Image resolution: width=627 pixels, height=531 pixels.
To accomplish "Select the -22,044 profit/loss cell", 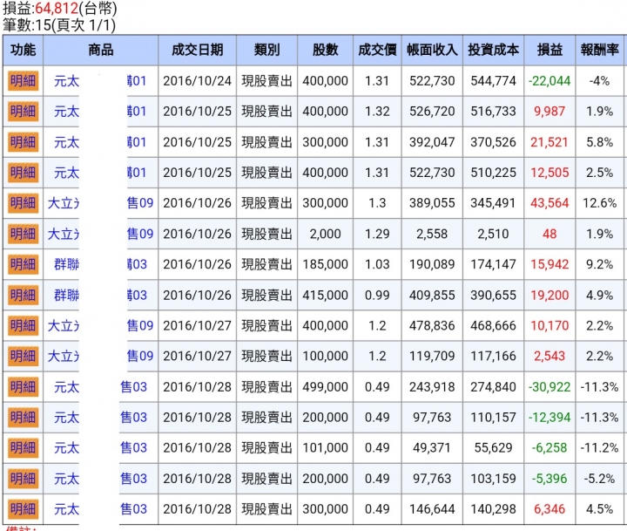I will click(x=549, y=81).
